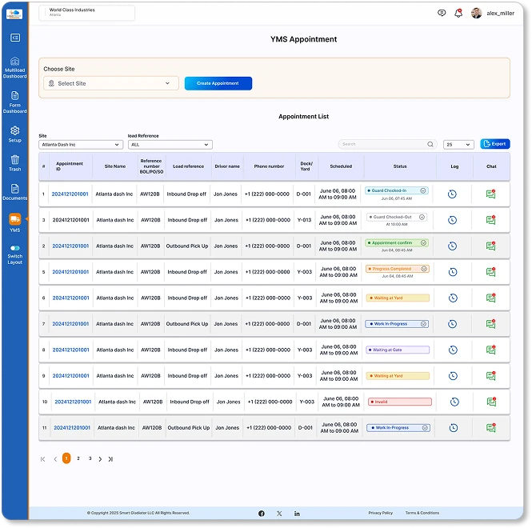This screenshot has width=532, height=528.
Task: Click the Export button
Action: [494, 144]
